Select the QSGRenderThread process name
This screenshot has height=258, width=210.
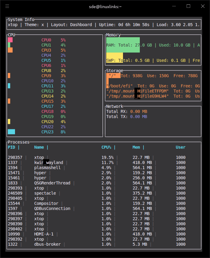(x=52, y=183)
